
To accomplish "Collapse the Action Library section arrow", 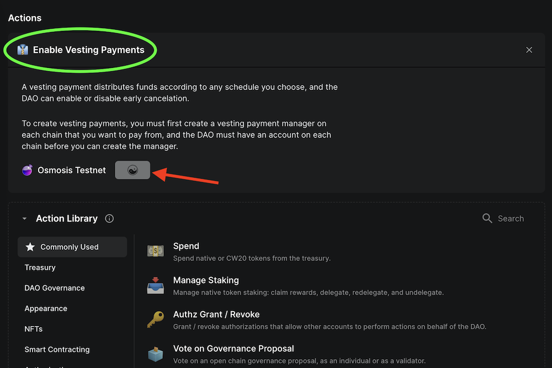I will click(x=24, y=219).
